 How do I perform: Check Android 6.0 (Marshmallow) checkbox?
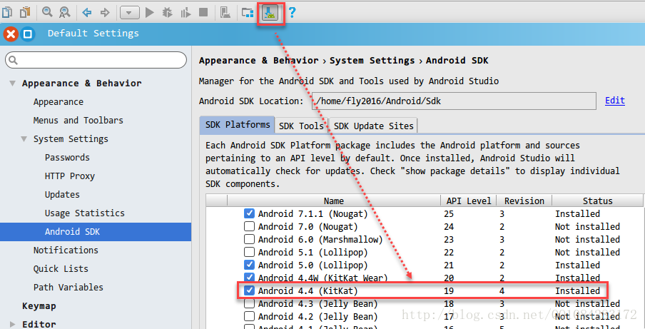click(x=249, y=239)
